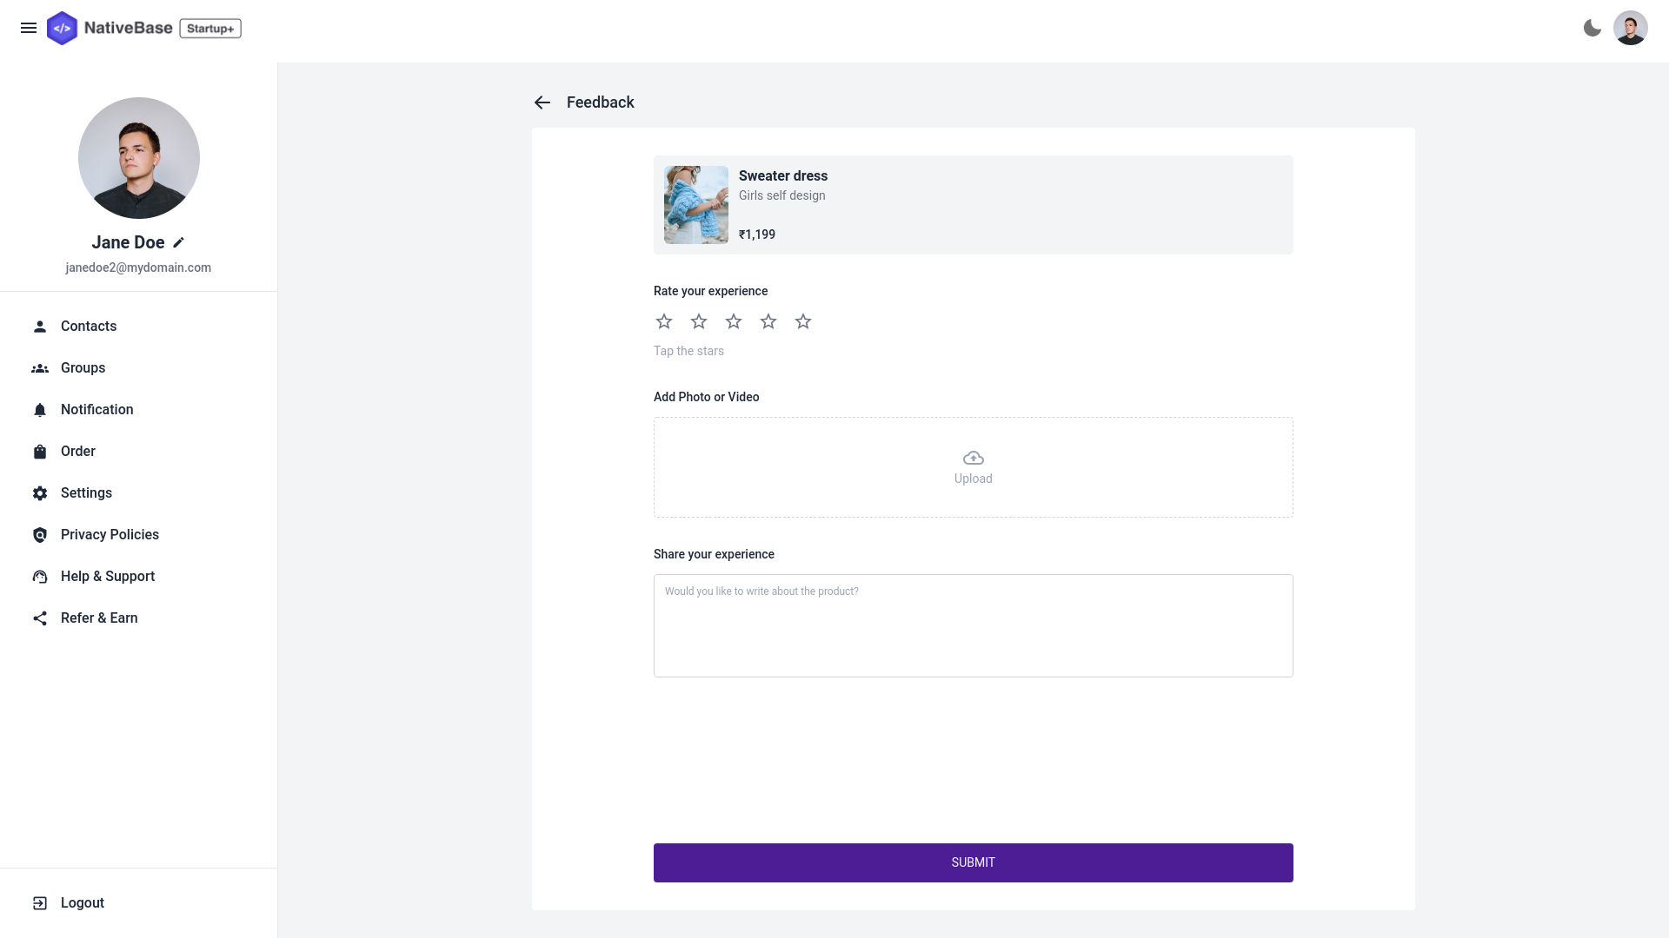Click the Sweater dress product thumbnail
The image size is (1669, 938).
pos(695,205)
